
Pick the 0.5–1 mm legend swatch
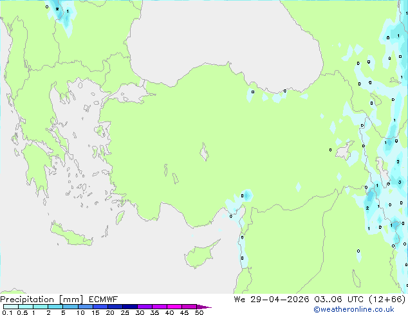(x=26, y=307)
